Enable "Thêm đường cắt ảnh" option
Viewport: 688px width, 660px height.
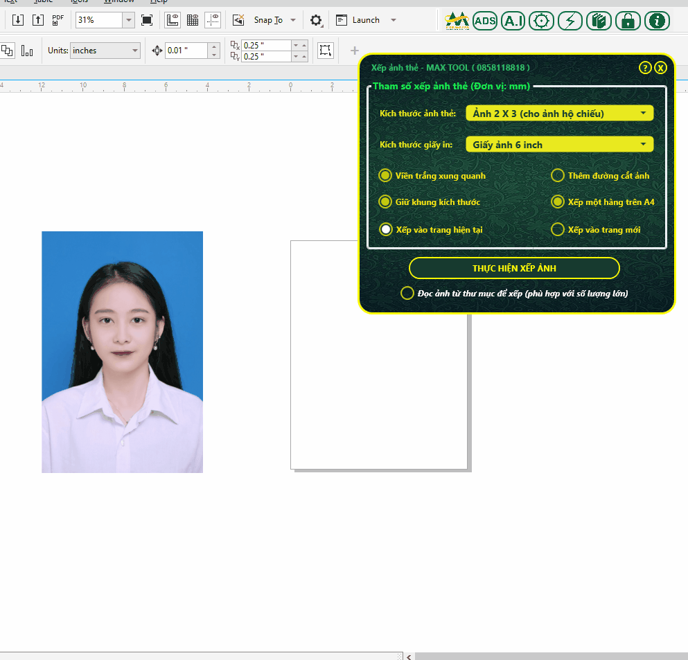pos(558,176)
